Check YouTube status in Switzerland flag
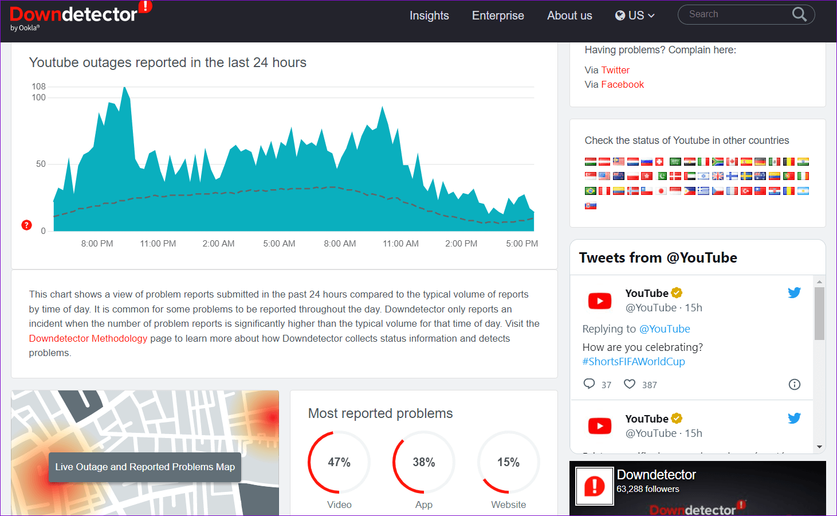 tap(659, 162)
